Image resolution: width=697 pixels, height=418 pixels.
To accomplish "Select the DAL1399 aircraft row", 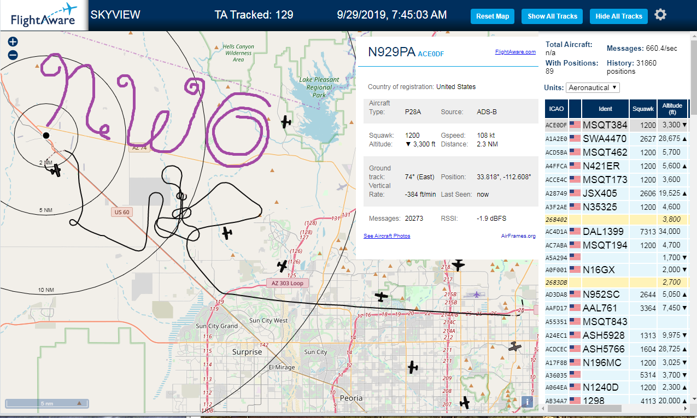I will click(616, 232).
